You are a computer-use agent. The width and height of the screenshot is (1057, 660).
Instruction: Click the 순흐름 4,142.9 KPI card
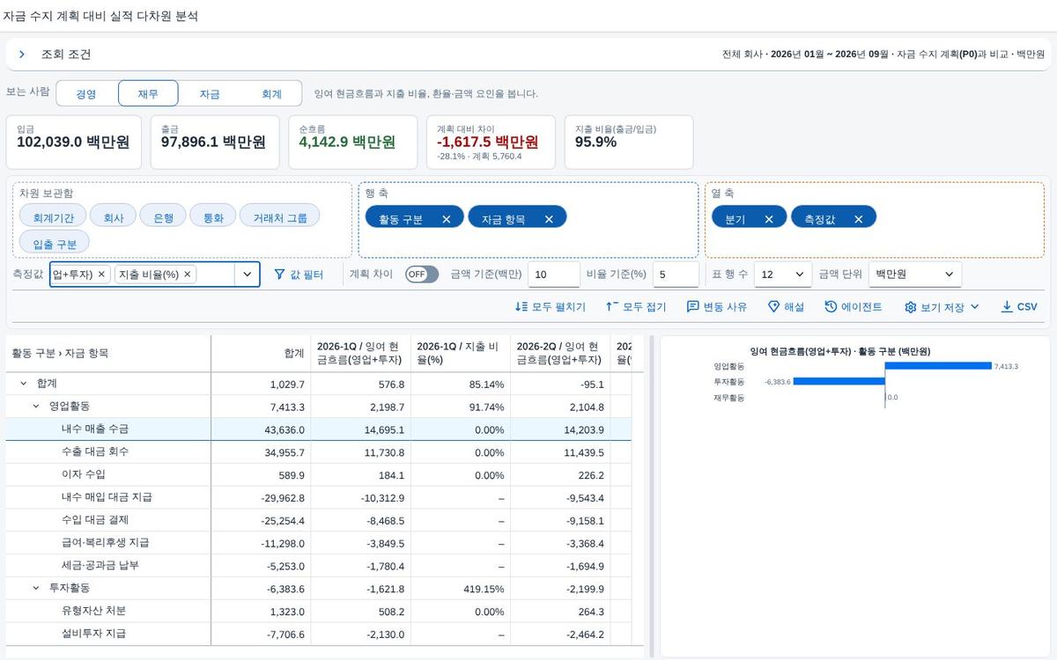click(352, 142)
